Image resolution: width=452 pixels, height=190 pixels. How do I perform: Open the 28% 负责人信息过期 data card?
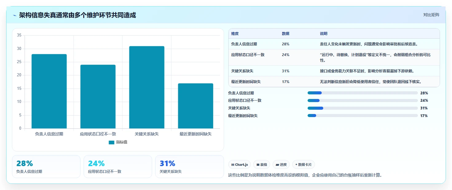pos(46,166)
